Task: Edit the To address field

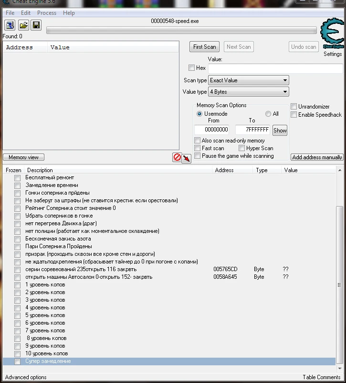Action: pyautogui.click(x=252, y=130)
